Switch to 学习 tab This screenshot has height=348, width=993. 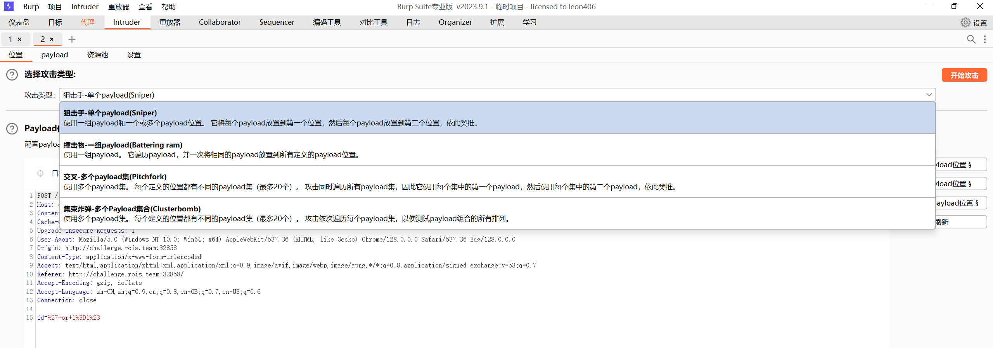(529, 22)
